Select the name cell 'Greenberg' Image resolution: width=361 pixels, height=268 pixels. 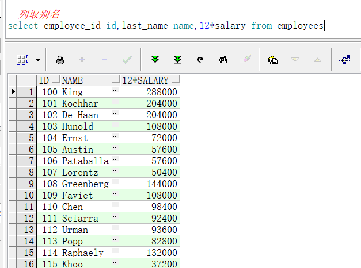90,184
